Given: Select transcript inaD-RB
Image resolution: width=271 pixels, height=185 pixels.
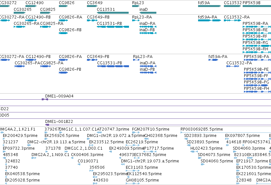Looking at the screenshot, I should click(148, 33).
